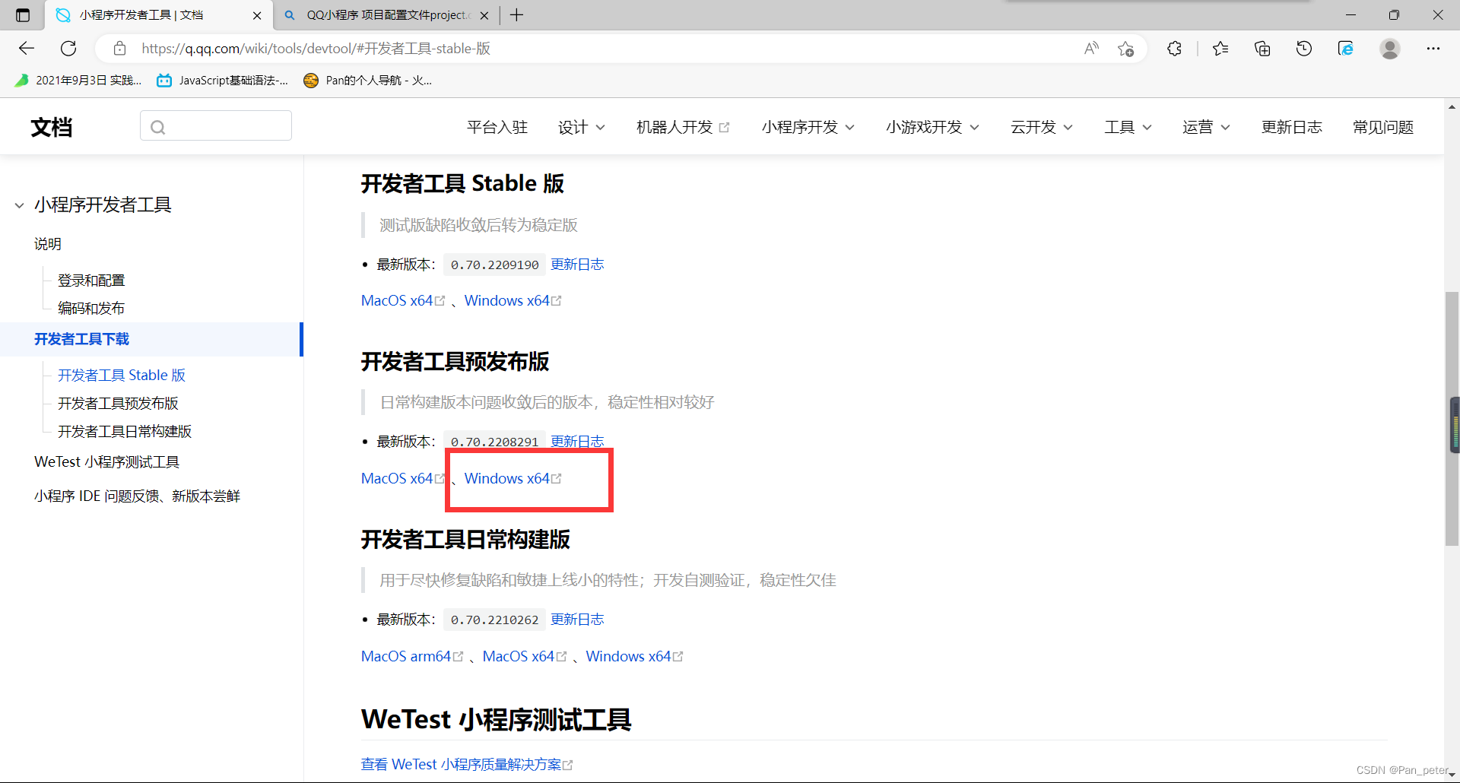Jump to 开发者工具预发布版 in sidebar

118,403
